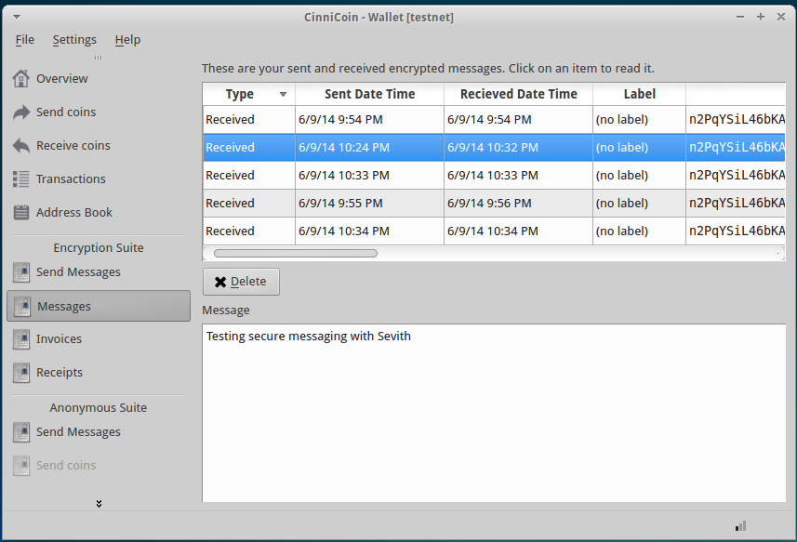Go to the Overview page

click(62, 79)
